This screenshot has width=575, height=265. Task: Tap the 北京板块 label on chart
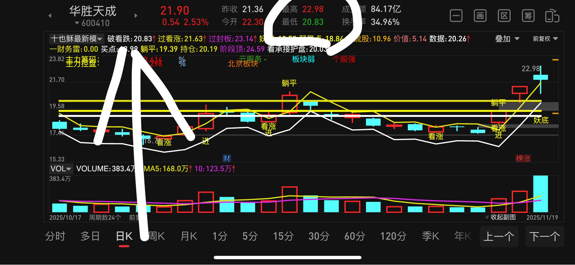click(x=243, y=64)
